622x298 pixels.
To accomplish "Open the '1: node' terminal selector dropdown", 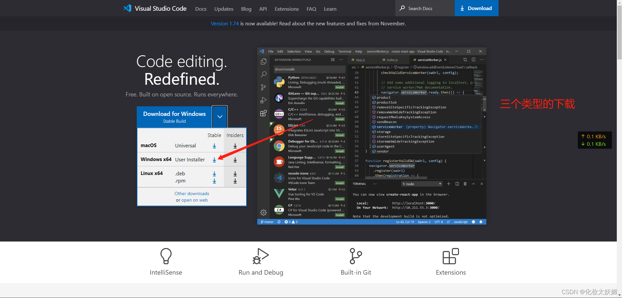I will click(x=421, y=184).
